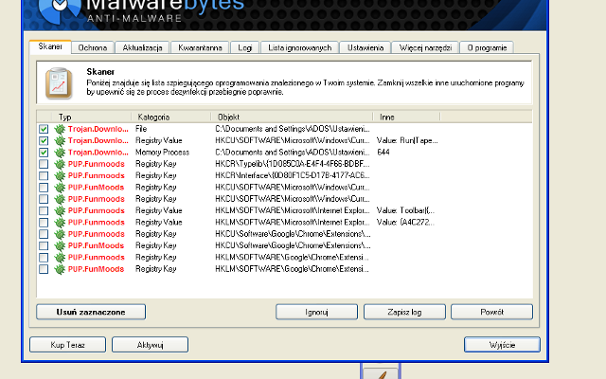
Task: Click the Ignoruj button
Action: click(x=316, y=312)
